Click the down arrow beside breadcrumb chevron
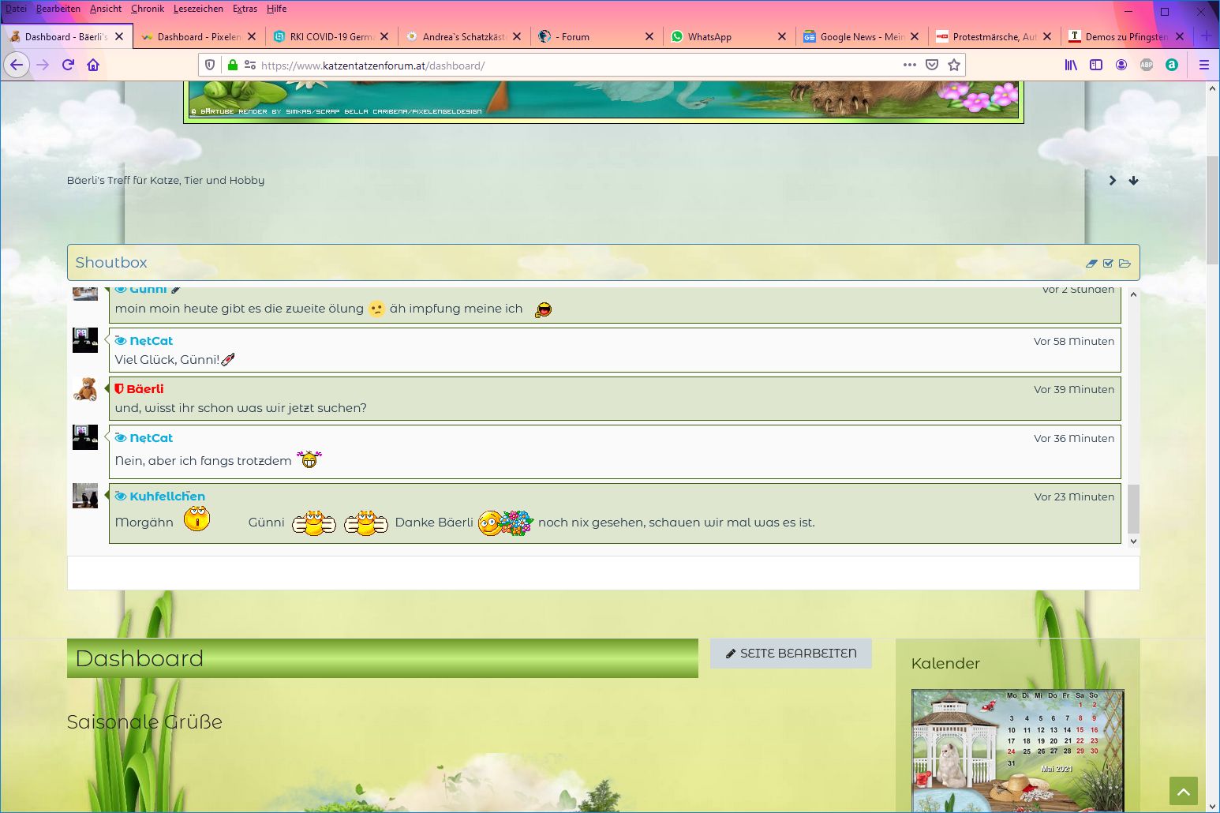The image size is (1220, 813). click(1133, 181)
